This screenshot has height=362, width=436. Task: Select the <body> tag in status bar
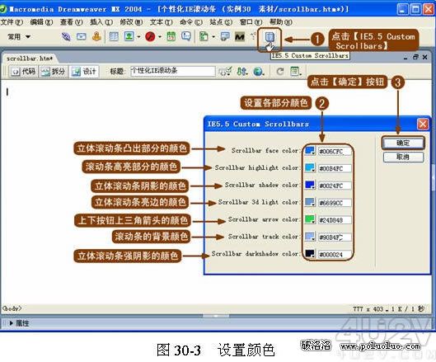coord(12,308)
